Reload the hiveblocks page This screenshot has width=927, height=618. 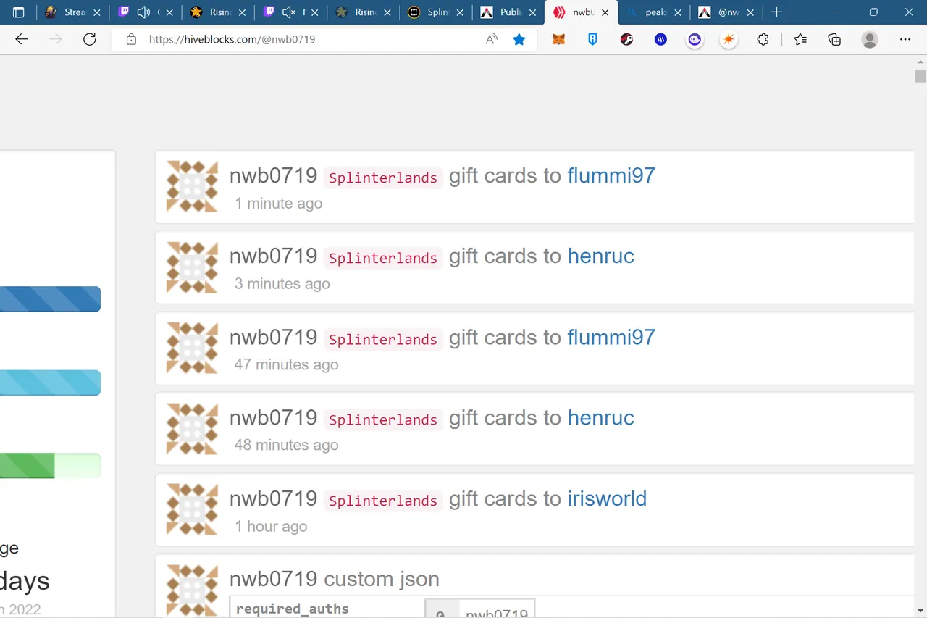90,40
